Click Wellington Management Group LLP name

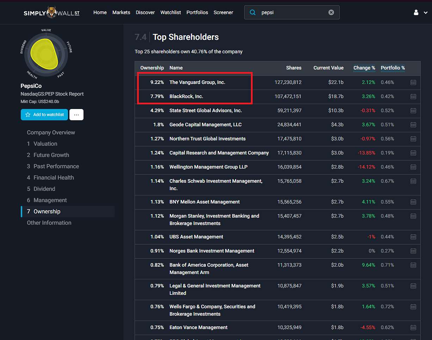pos(209,167)
